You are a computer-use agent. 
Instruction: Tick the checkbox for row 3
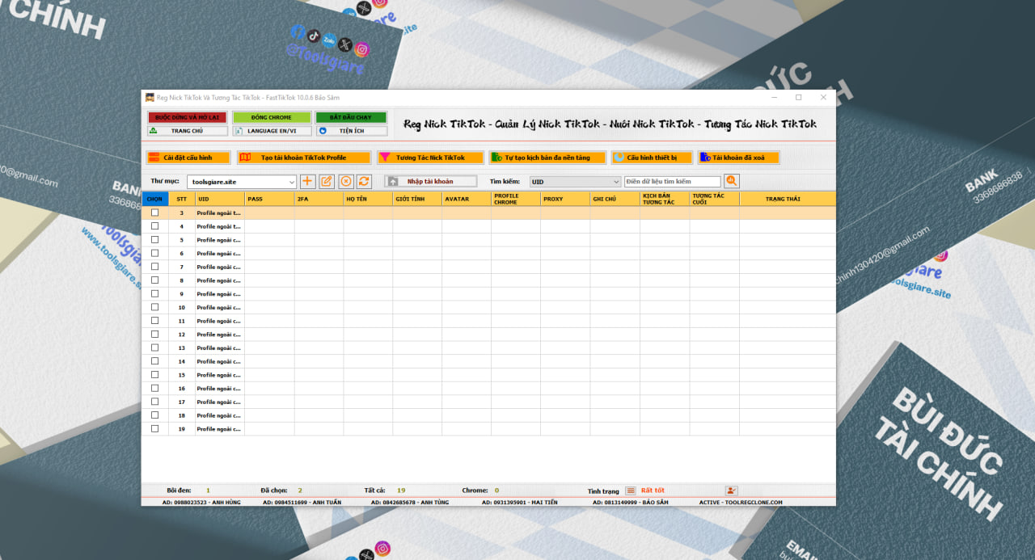pyautogui.click(x=155, y=213)
